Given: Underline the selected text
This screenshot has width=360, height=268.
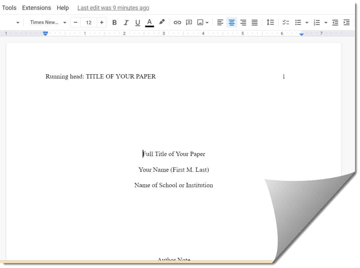Looking at the screenshot, I should point(137,22).
